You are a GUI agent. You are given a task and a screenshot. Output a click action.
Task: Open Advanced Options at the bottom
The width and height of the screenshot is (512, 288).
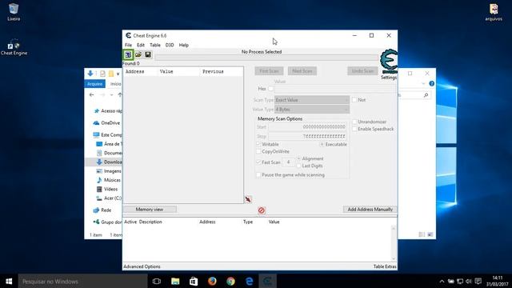[x=142, y=266]
